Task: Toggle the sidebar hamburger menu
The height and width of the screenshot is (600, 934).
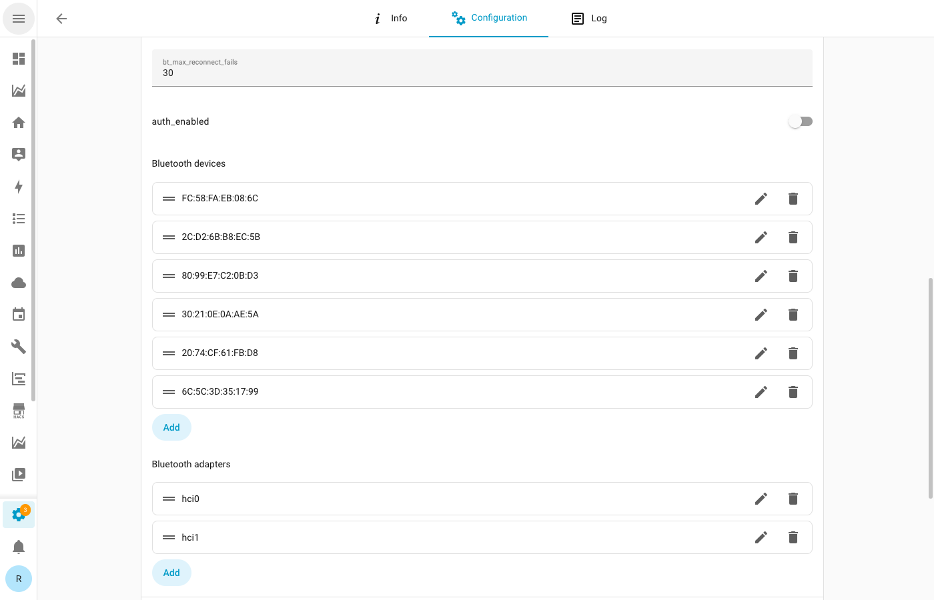Action: pos(19,19)
